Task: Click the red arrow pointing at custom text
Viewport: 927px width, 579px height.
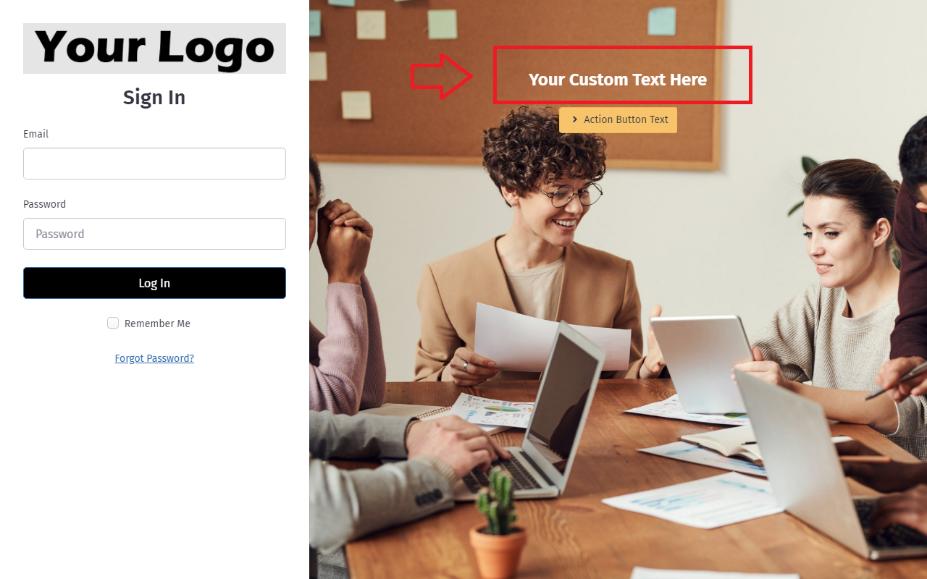Action: (x=442, y=75)
